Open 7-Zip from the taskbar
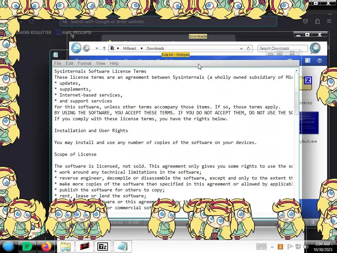This screenshot has height=253, width=337. pos(103,246)
